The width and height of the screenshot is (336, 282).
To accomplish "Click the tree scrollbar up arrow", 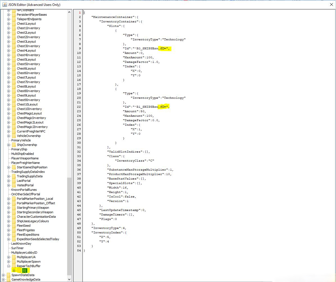I will pyautogui.click(x=69, y=12).
